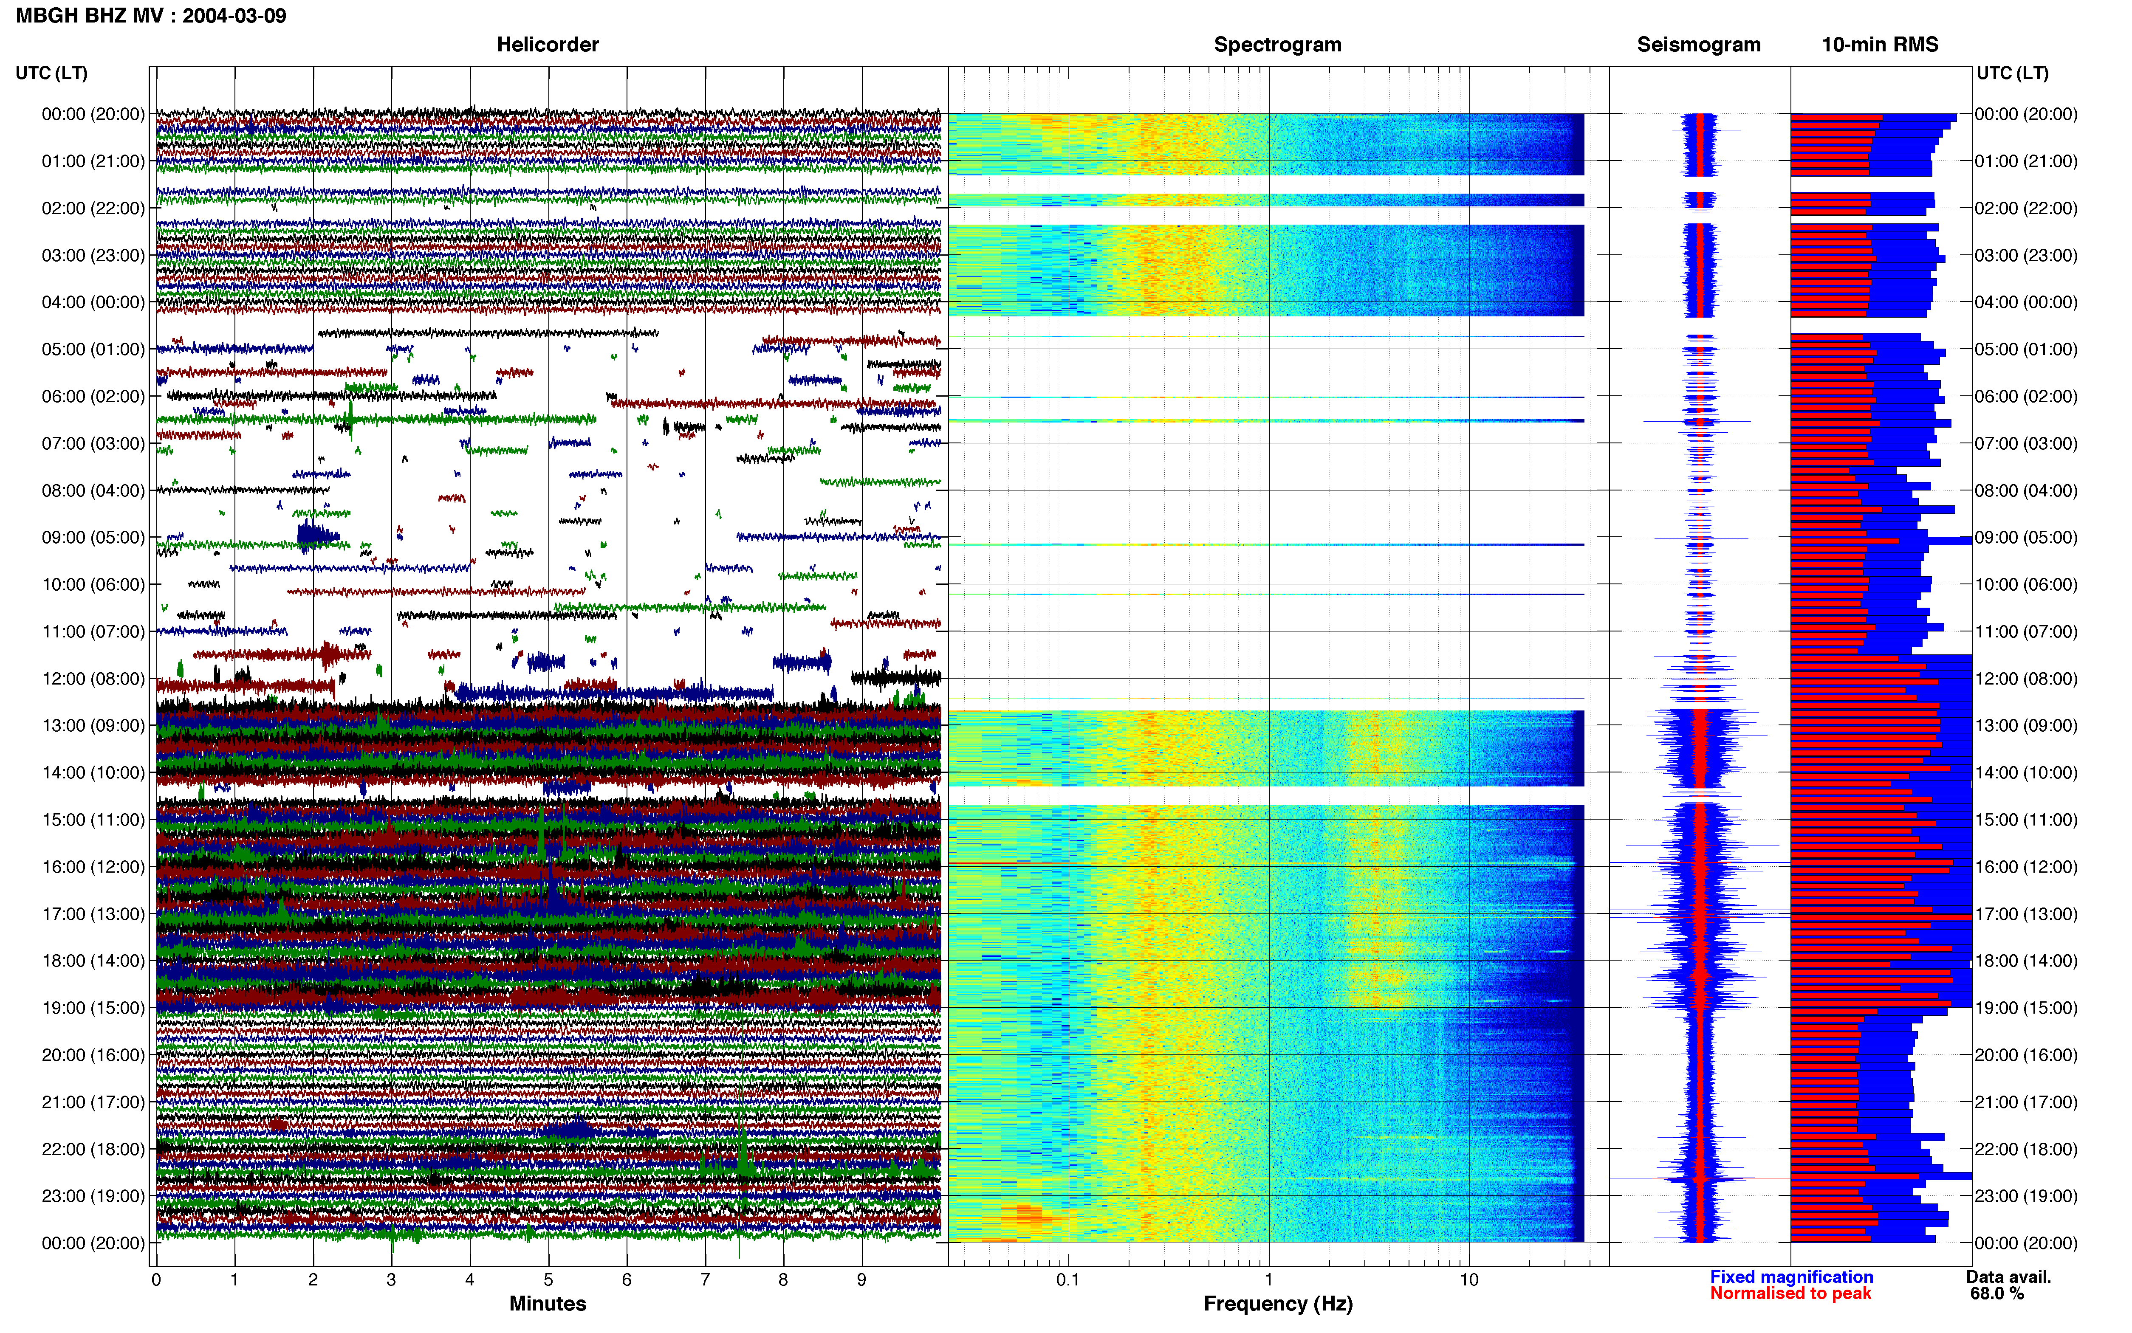Click left-axis time label '07:00 (03:00)'

[x=93, y=443]
